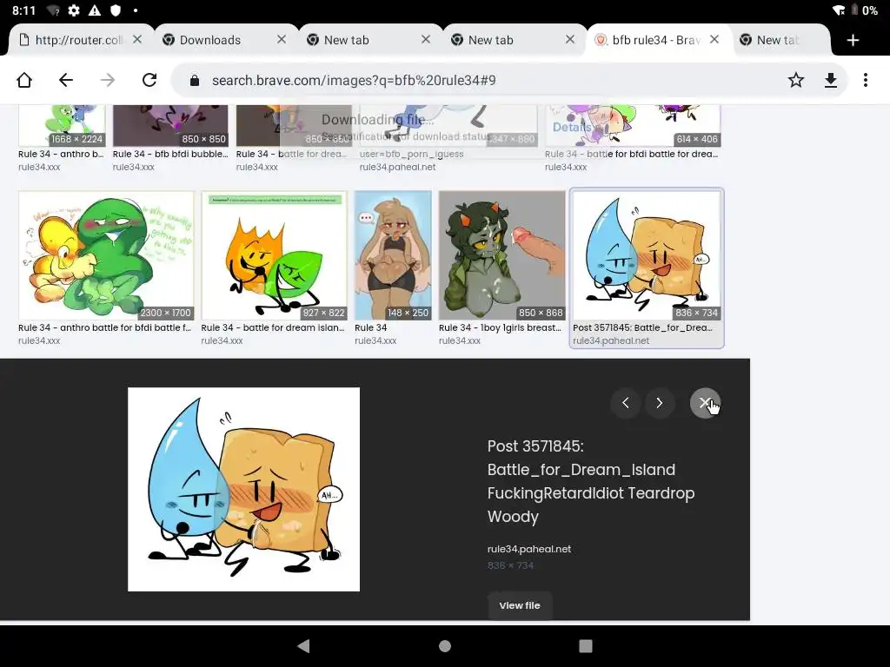Screen dimensions: 890x667
Task: Select the thumbnail labeled 850 × 868
Action: (x=501, y=256)
